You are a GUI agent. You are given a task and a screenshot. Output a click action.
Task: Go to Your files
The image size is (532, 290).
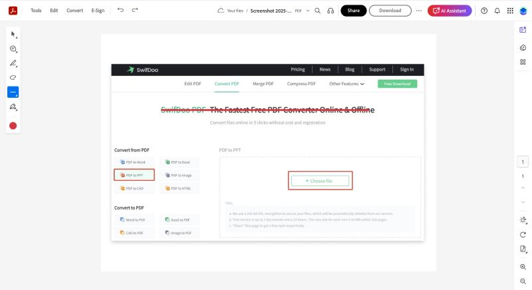(235, 11)
